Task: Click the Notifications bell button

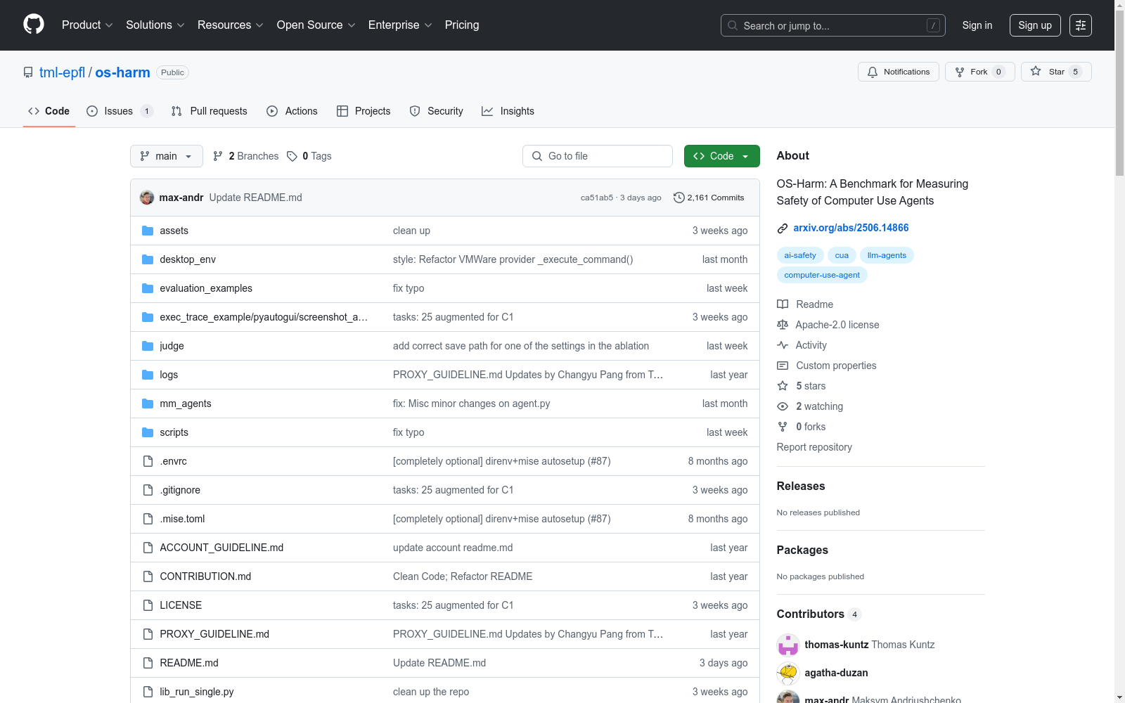Action: point(899,72)
